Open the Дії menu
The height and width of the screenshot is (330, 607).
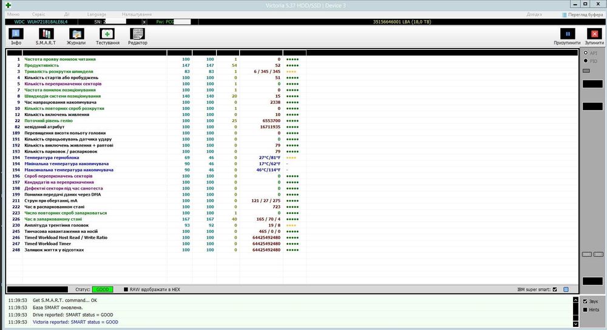tap(67, 15)
